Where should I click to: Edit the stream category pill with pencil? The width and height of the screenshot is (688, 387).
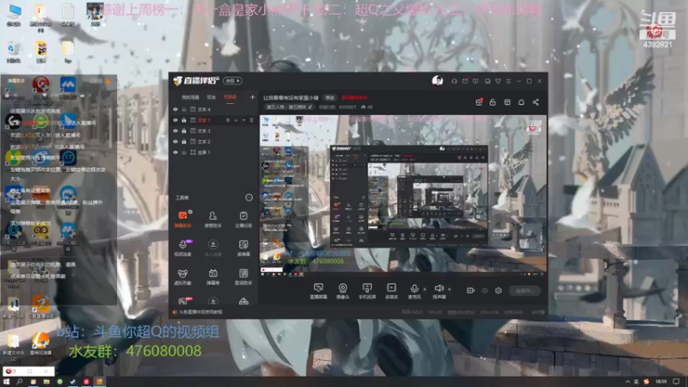click(290, 107)
